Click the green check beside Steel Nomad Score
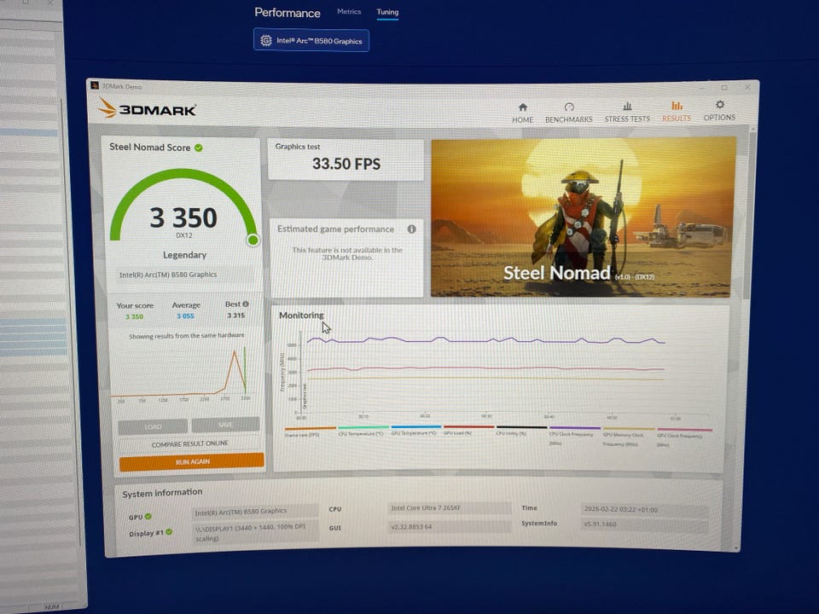819x614 pixels. (x=199, y=148)
